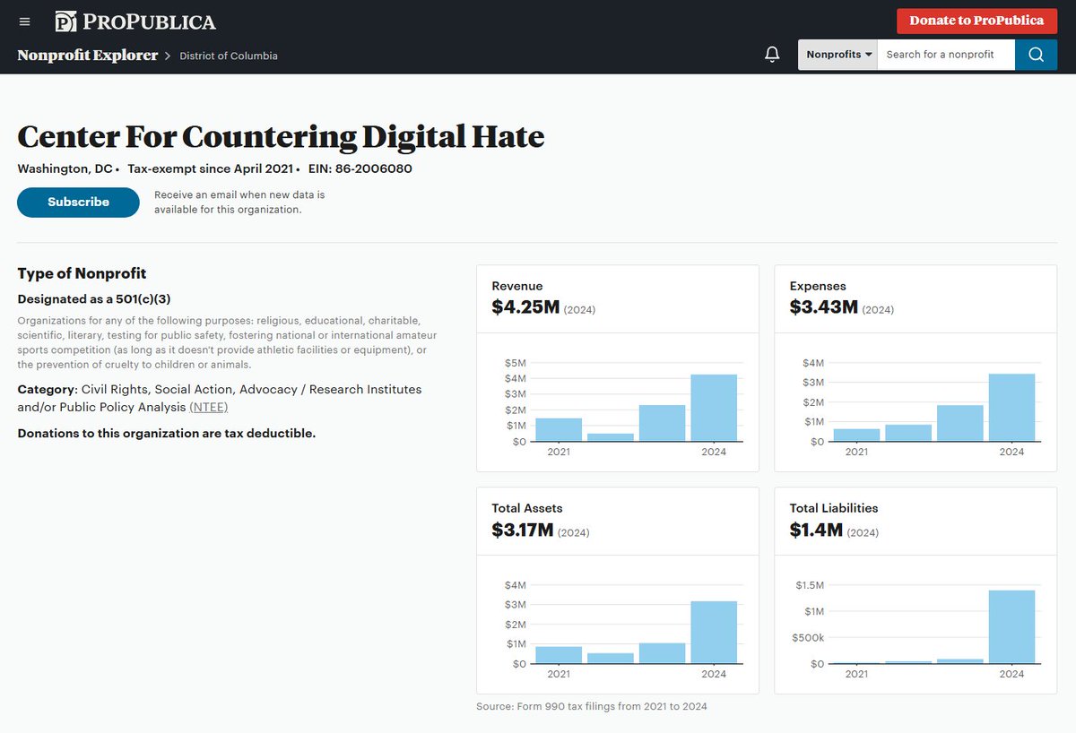Screen dimensions: 1076x733
Task: Click the $3.43M expenses figure
Action: click(x=824, y=307)
